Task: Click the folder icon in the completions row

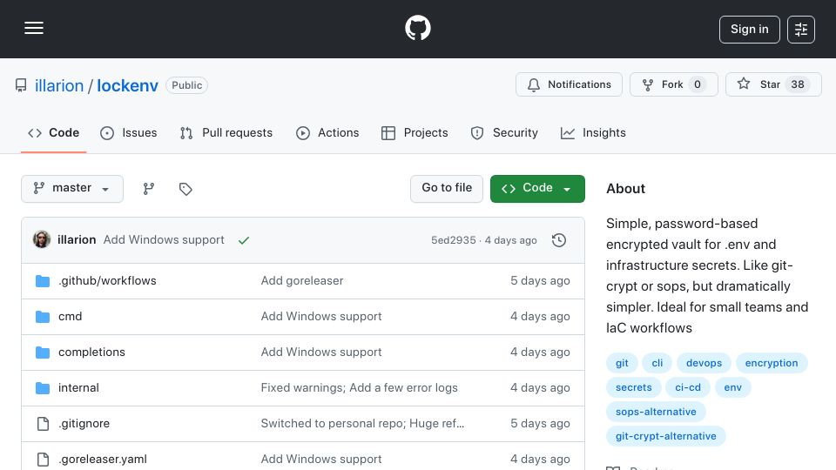Action: (43, 352)
